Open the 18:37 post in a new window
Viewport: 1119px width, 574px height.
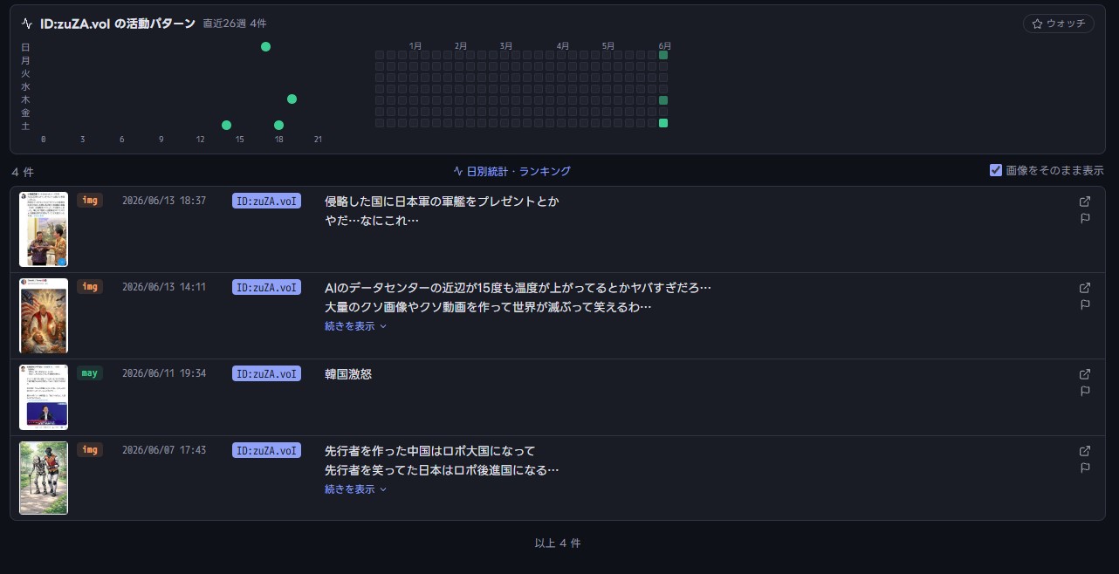click(x=1085, y=202)
